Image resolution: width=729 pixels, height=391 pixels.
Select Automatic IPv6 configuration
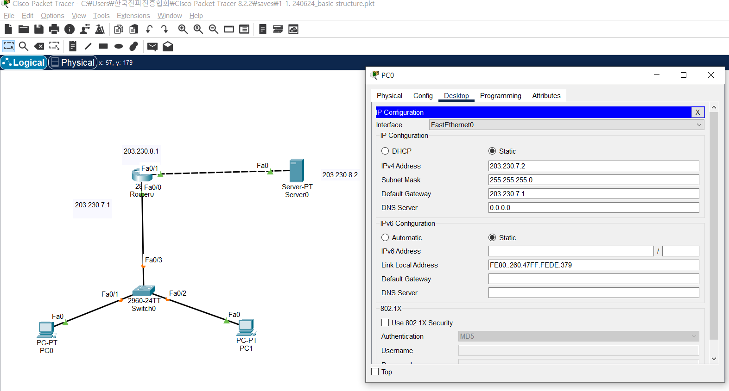pyautogui.click(x=385, y=237)
